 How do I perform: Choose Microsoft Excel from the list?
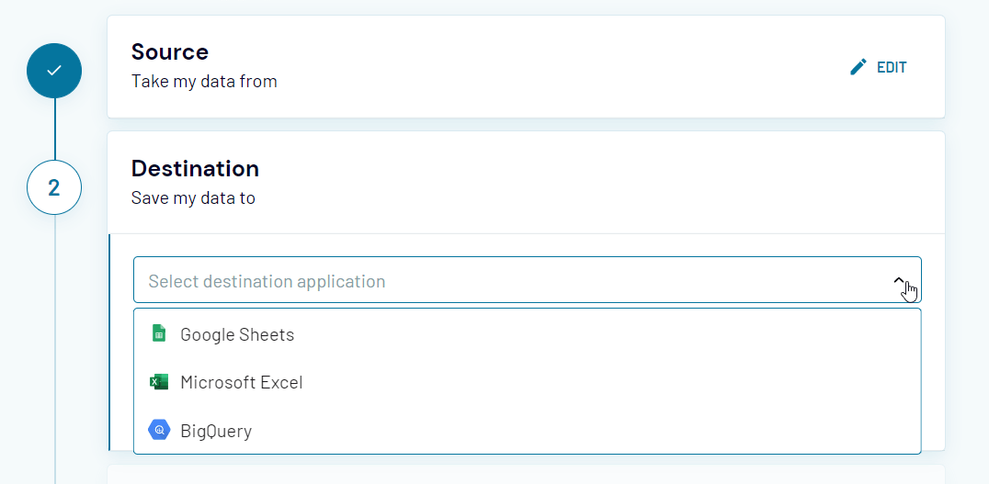528,383
